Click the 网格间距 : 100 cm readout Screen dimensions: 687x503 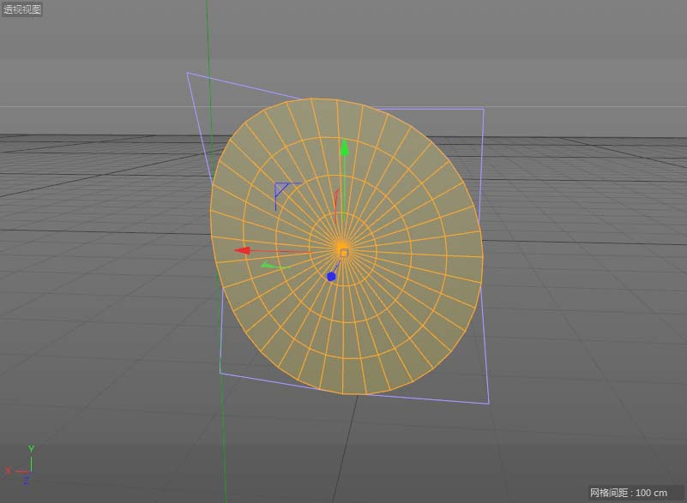click(x=629, y=493)
